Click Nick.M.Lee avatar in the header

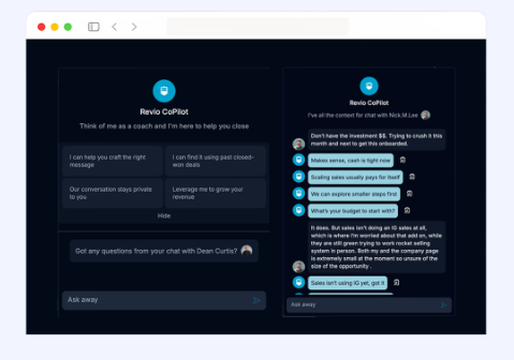point(426,115)
